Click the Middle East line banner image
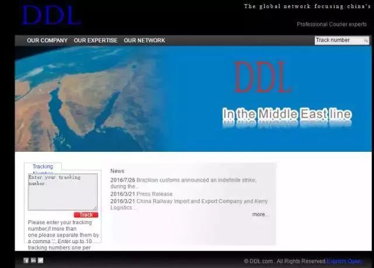Screen dimensions: 374x268 193,99
